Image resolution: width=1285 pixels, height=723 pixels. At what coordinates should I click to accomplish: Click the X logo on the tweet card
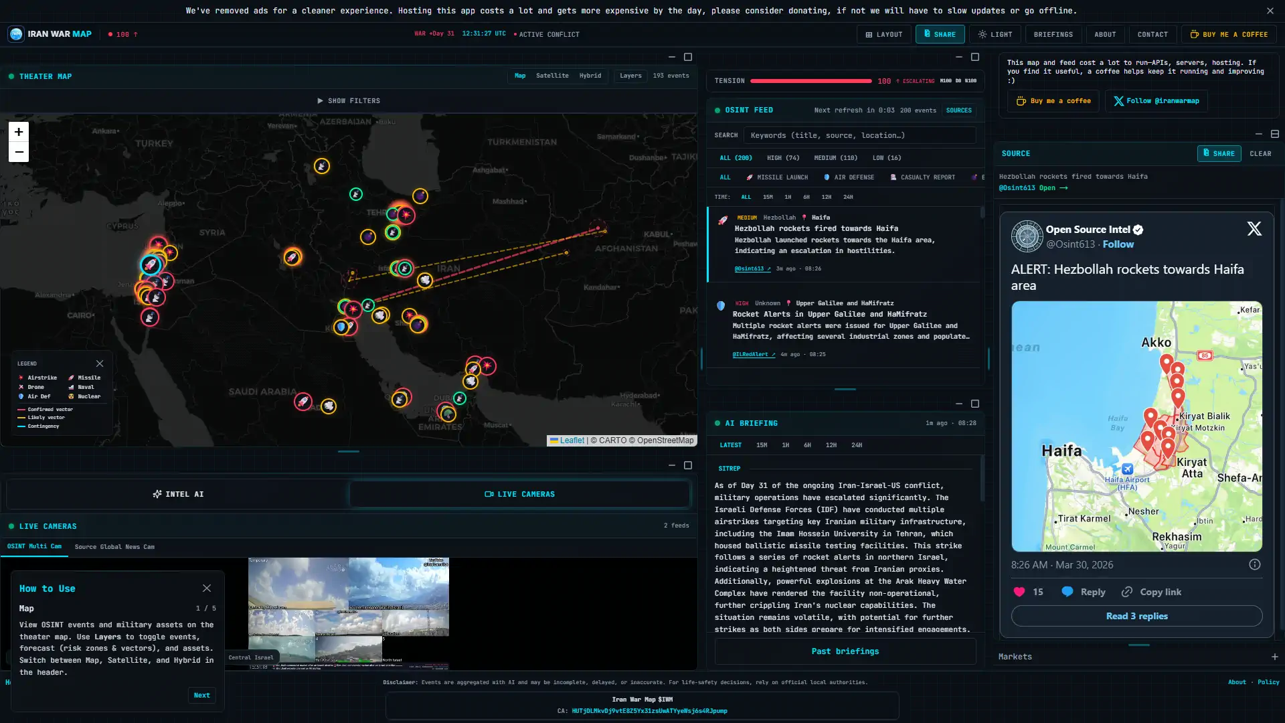(1254, 228)
